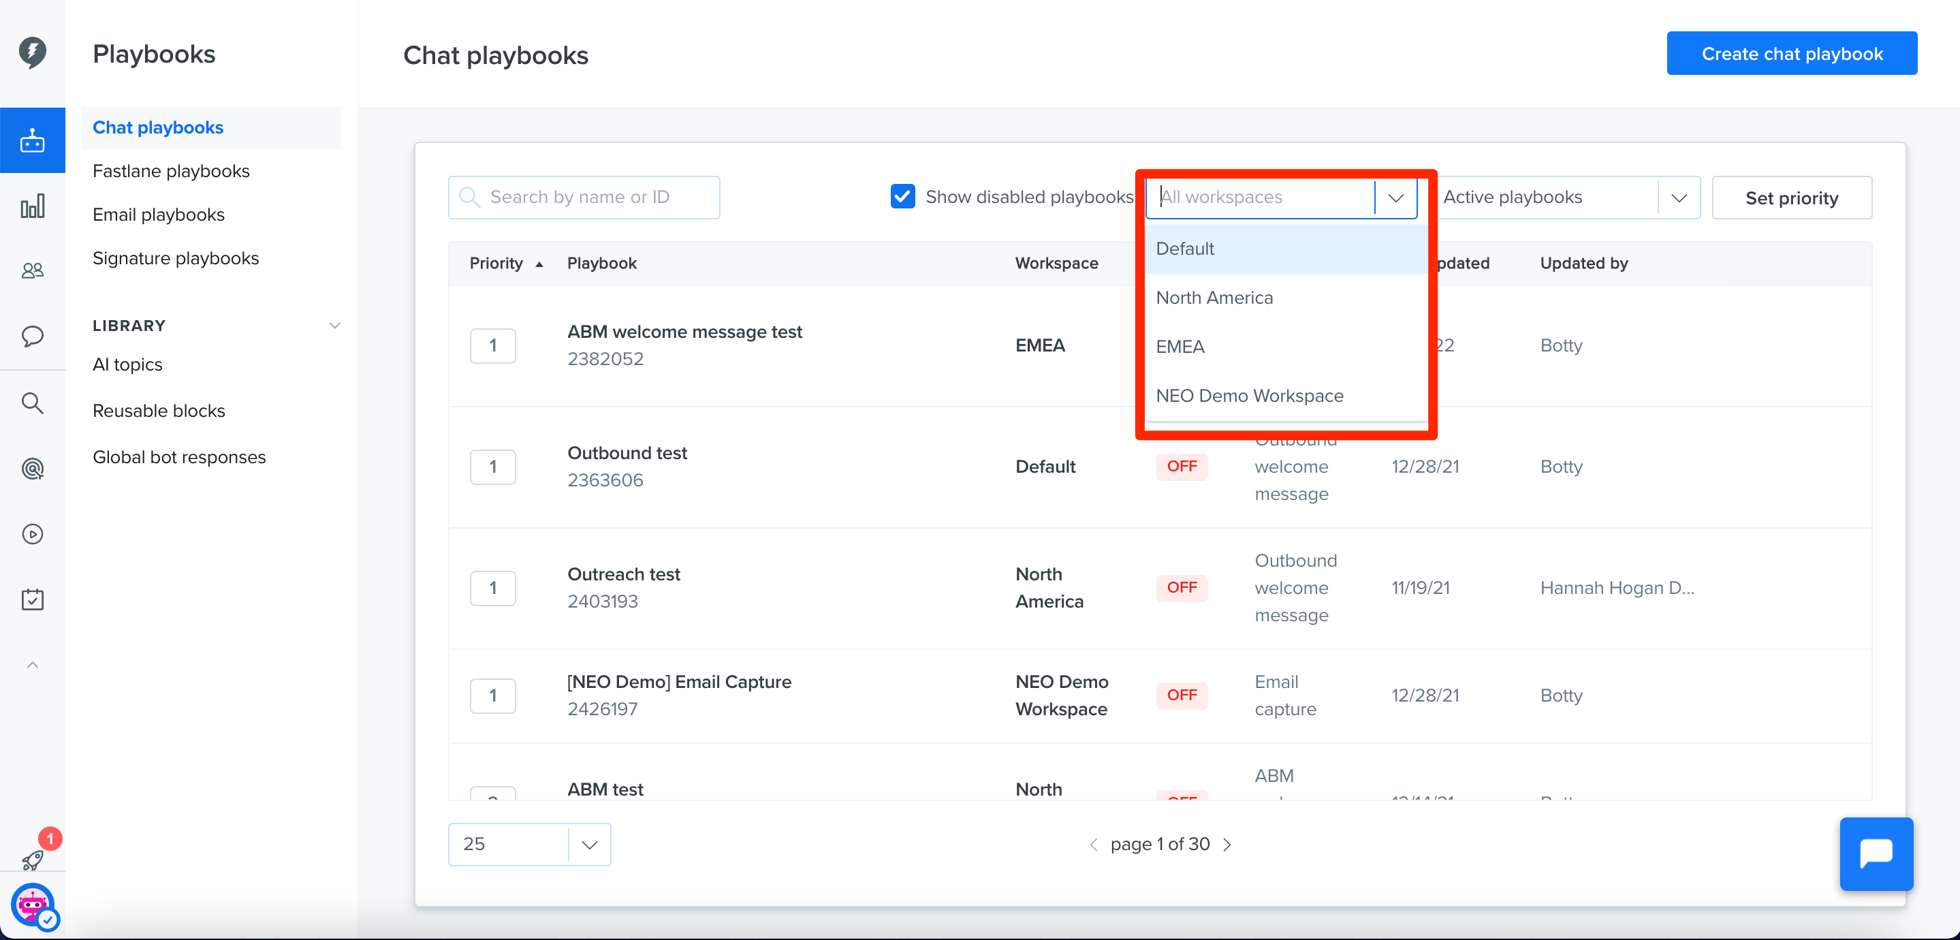Open the video play circle icon
Screen dimensions: 1960x940
click(x=32, y=534)
